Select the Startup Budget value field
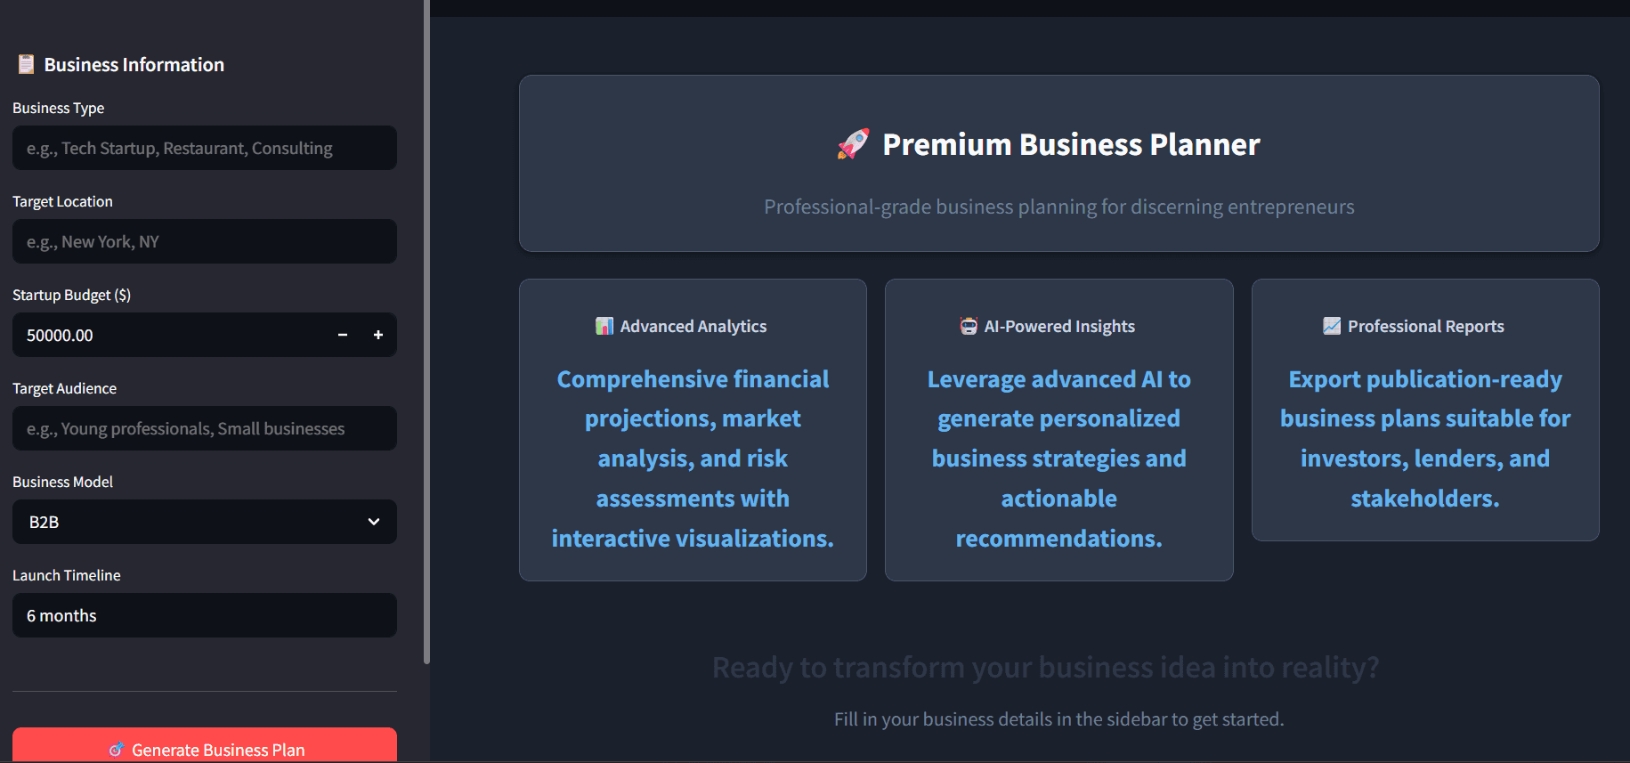 tap(160, 335)
